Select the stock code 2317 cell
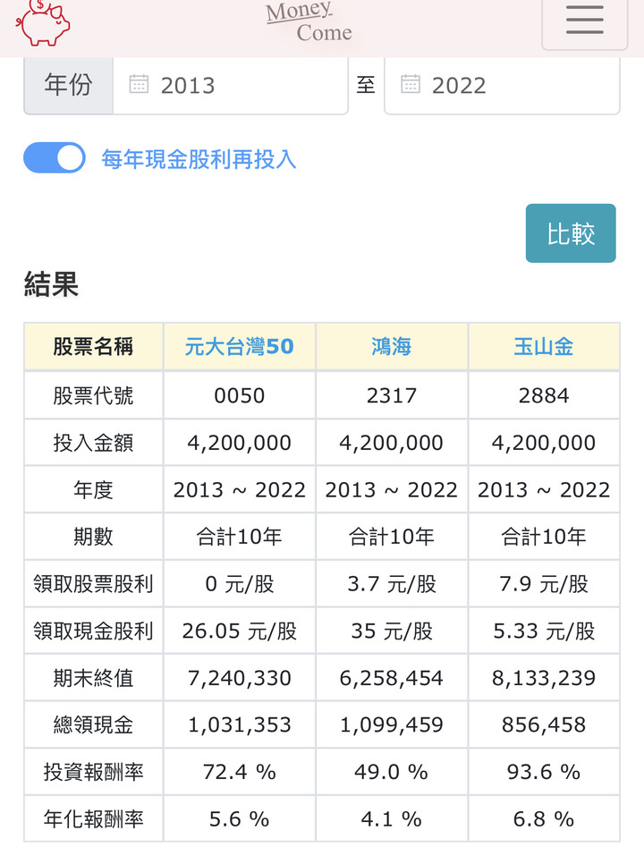Viewport: 644px width, 864px height. point(391,395)
